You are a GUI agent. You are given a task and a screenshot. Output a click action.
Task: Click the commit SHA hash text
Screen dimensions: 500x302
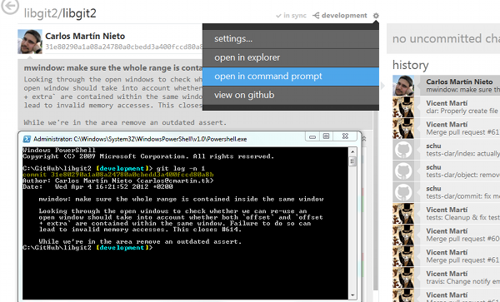(x=123, y=47)
